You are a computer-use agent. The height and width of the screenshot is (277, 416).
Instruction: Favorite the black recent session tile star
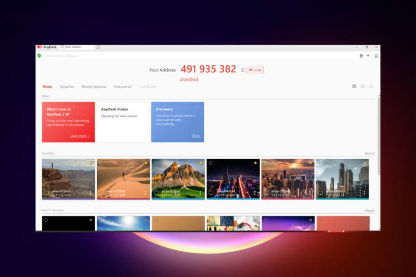tap(91, 220)
